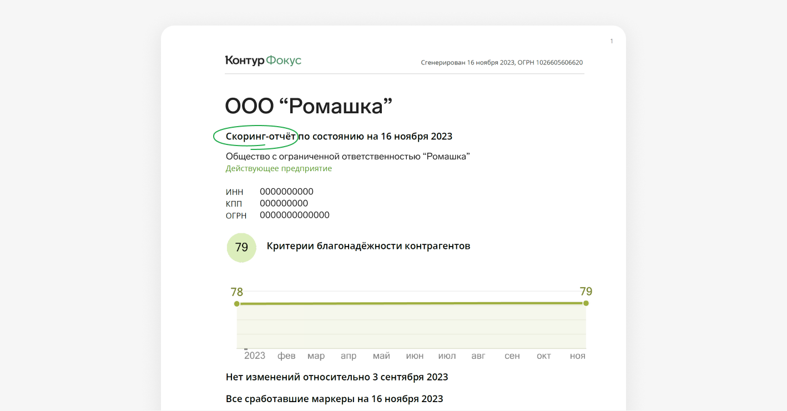Click the circled Скоринг-отчёт text

point(261,137)
